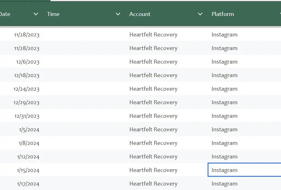Click Heartfelt Recovery in the 12/6/2023 row
281x190 pixels.
click(x=153, y=62)
